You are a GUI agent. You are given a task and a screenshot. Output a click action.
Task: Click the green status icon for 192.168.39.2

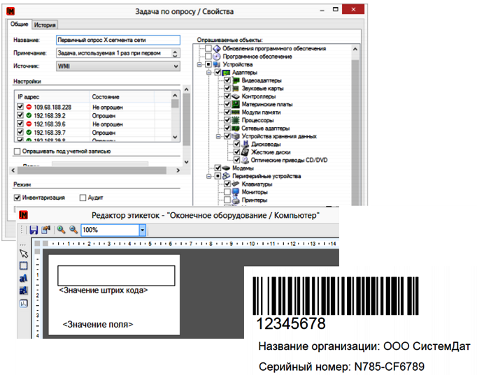click(x=29, y=115)
